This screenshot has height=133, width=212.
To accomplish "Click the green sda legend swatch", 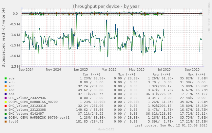I will tap(6, 78).
